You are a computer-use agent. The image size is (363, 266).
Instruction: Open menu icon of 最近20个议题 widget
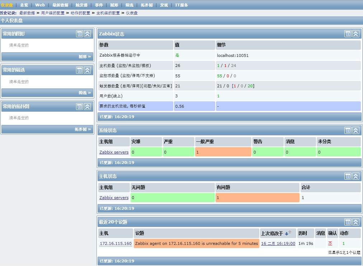pos(348,222)
